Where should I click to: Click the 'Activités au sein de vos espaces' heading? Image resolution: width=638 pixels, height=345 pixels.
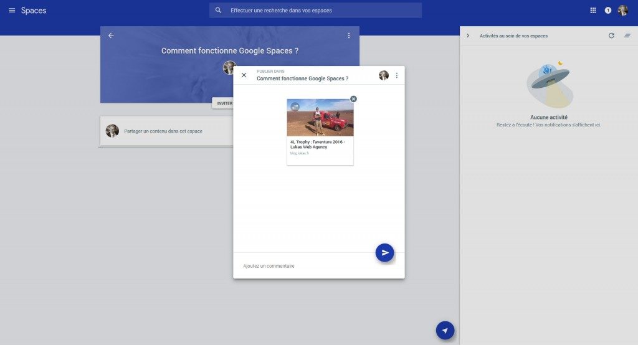(x=513, y=35)
